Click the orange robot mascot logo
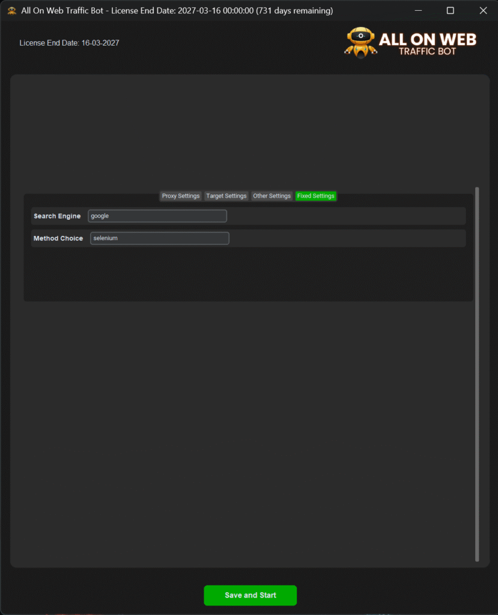Viewport: 498px width, 615px height. pos(360,43)
